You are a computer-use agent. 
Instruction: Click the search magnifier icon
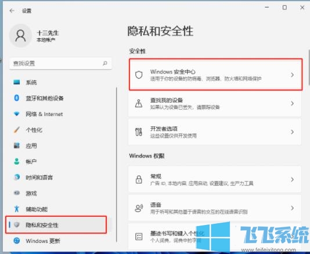click(x=105, y=63)
